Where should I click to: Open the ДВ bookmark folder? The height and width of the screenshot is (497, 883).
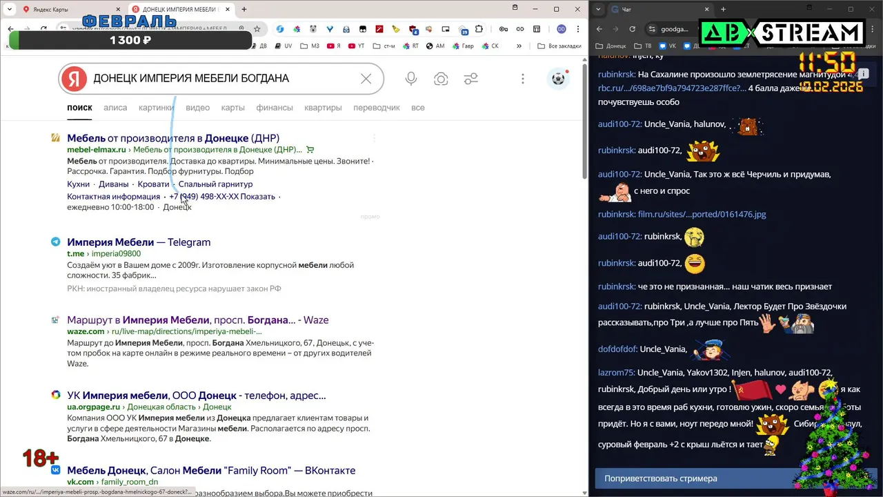pyautogui.click(x=259, y=46)
